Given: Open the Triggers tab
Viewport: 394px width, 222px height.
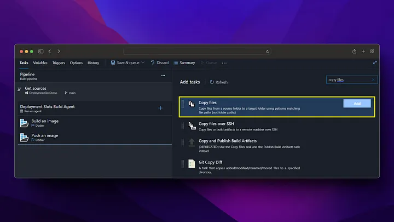Looking at the screenshot, I should [x=59, y=62].
